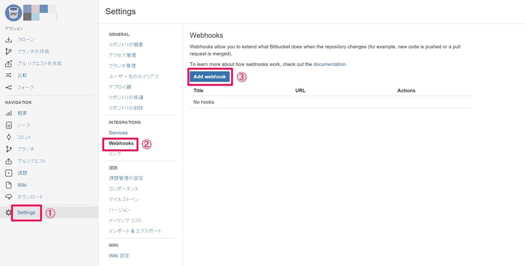
Task: Click the Settings gear icon
Action: (9, 213)
